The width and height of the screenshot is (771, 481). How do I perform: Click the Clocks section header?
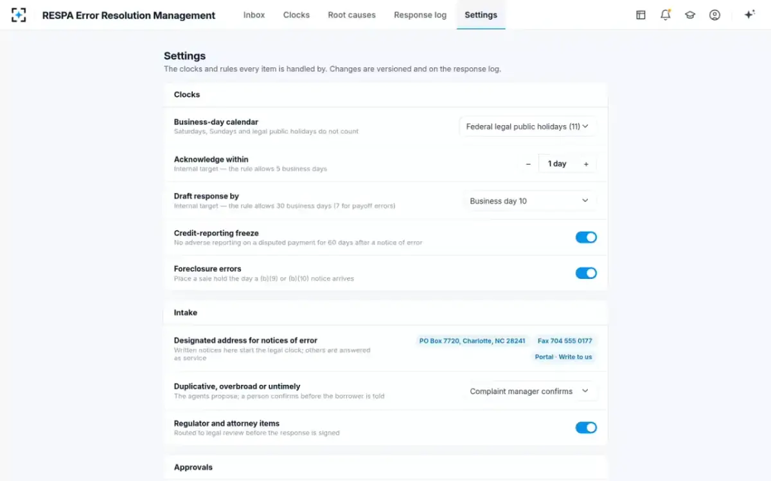(x=187, y=94)
